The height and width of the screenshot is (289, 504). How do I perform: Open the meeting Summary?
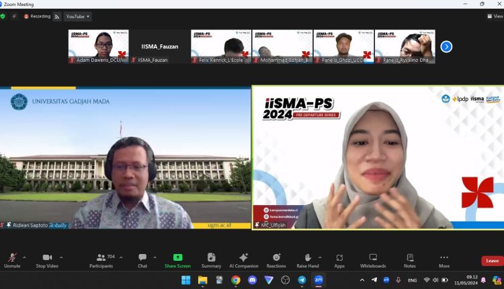pos(211,261)
